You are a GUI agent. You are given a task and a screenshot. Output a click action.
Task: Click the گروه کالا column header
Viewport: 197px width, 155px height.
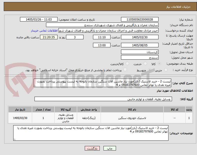(66, 109)
